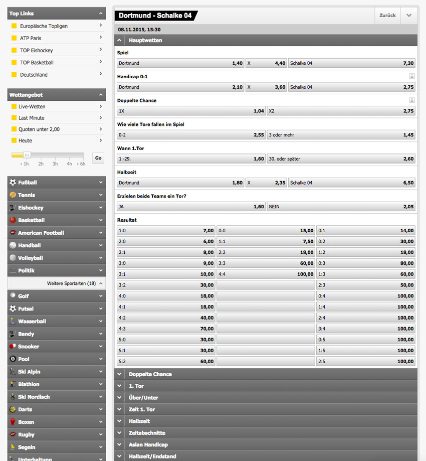Screen dimensions: 426x461
Task: Set time slider to 3h mark
Action: [x=55, y=164]
